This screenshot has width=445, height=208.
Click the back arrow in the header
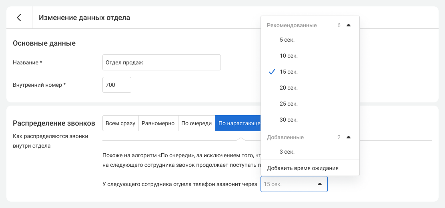click(19, 18)
